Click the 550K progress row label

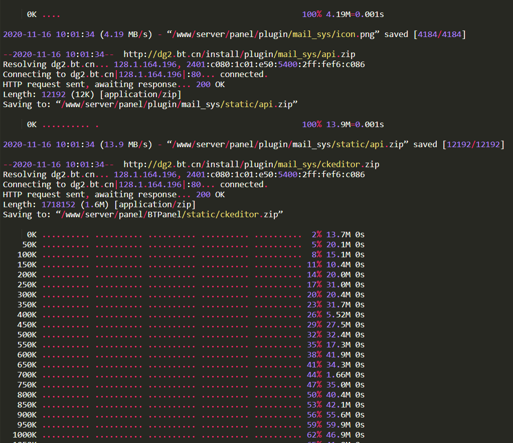pos(27,345)
